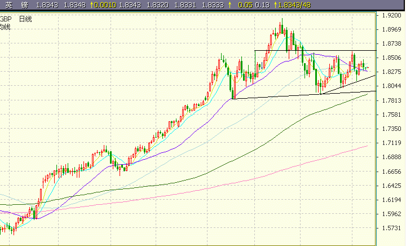
Task: Click the 1.7813 price axis label
Action: [392, 100]
